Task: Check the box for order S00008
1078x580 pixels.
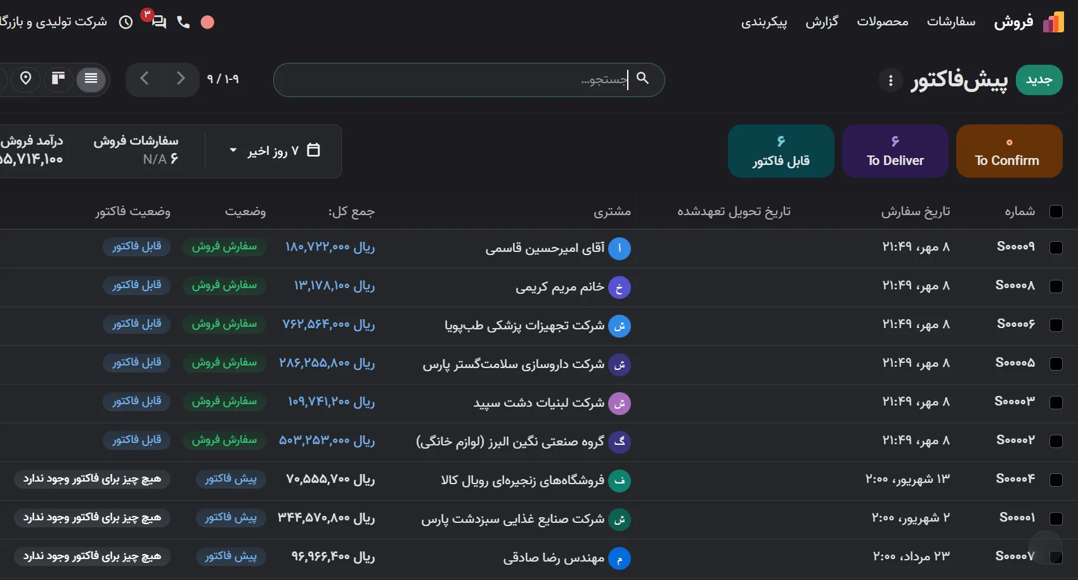Action: [1056, 286]
